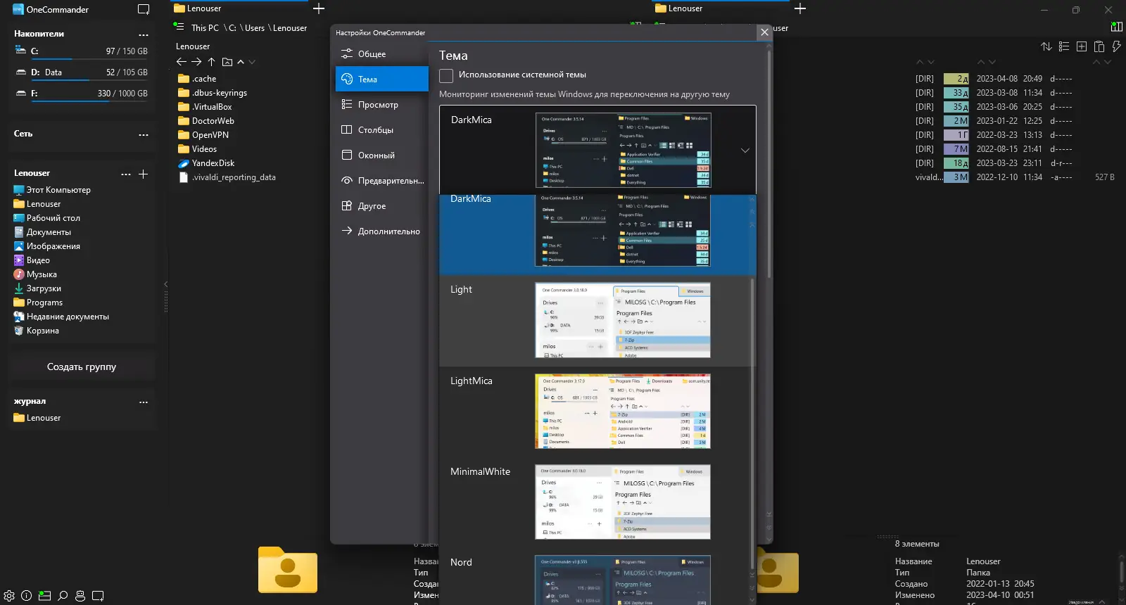Click the robot automation icon in bottom bar
The image size is (1126, 605).
pos(80,596)
